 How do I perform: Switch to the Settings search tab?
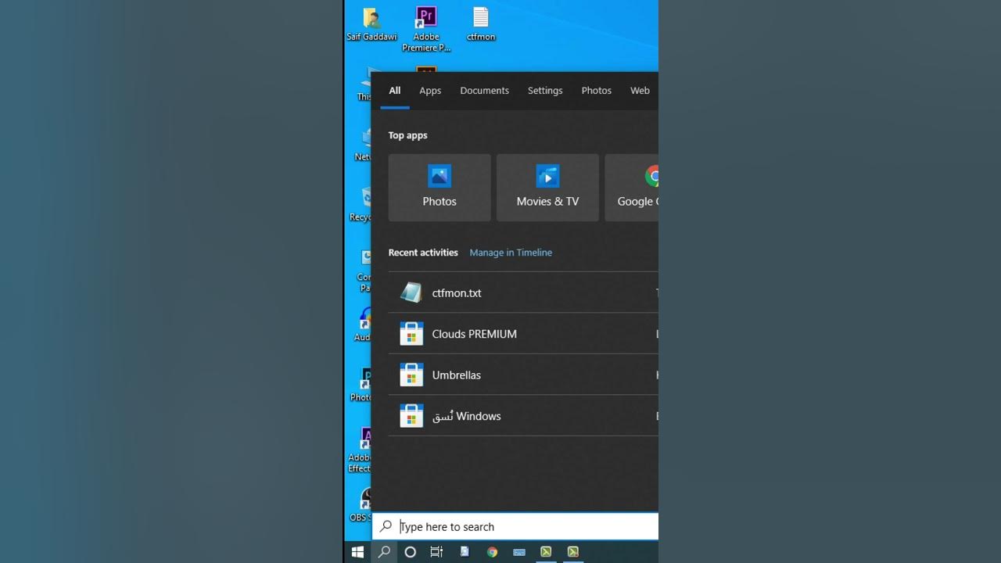545,91
